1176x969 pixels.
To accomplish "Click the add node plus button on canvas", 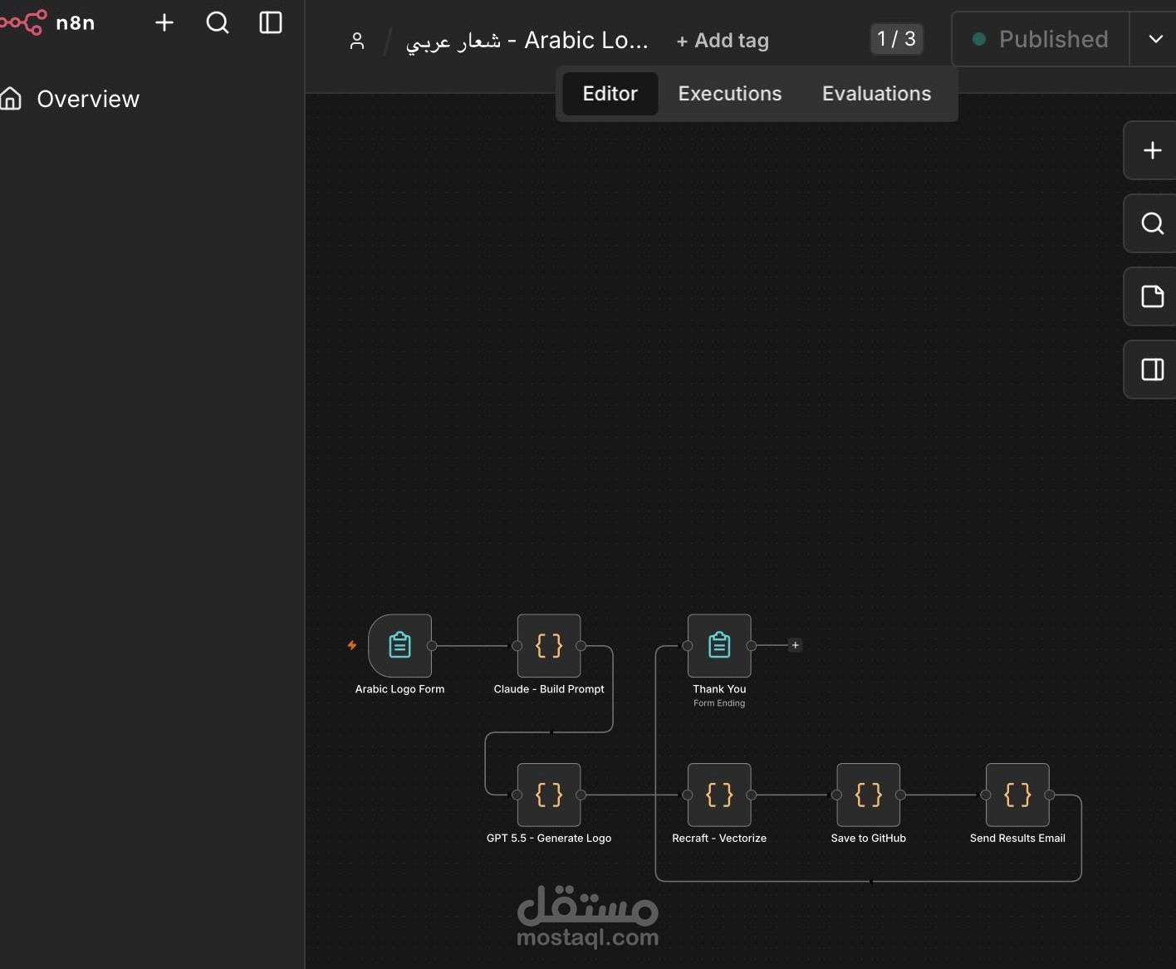I will coord(1152,150).
